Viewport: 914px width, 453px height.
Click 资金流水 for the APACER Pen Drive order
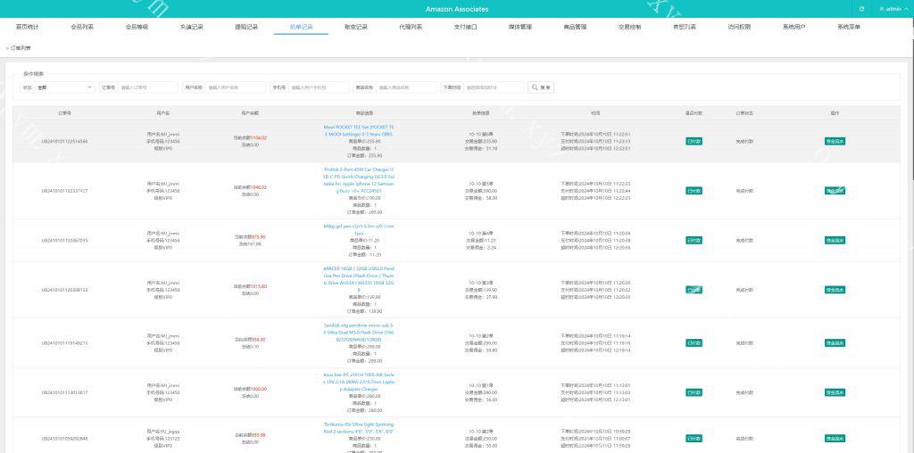tap(835, 290)
